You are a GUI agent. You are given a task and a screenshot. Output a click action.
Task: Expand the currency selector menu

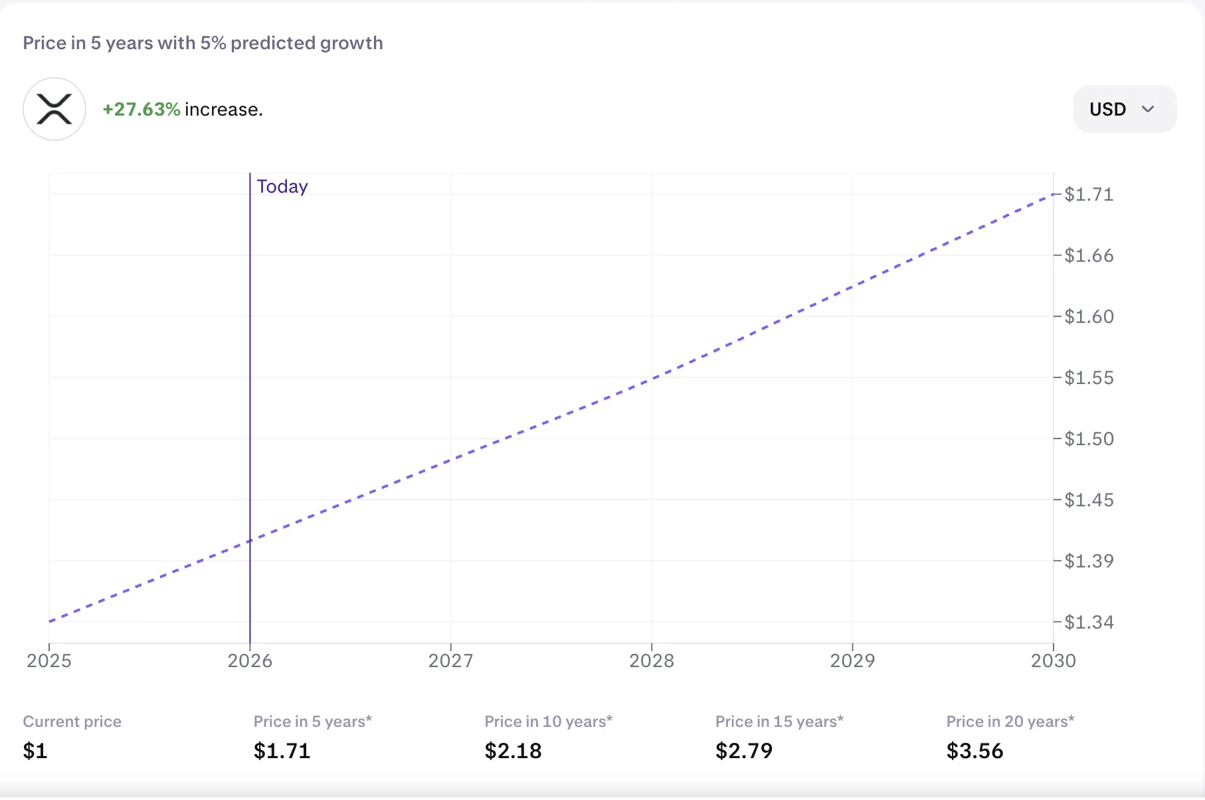click(x=1125, y=108)
